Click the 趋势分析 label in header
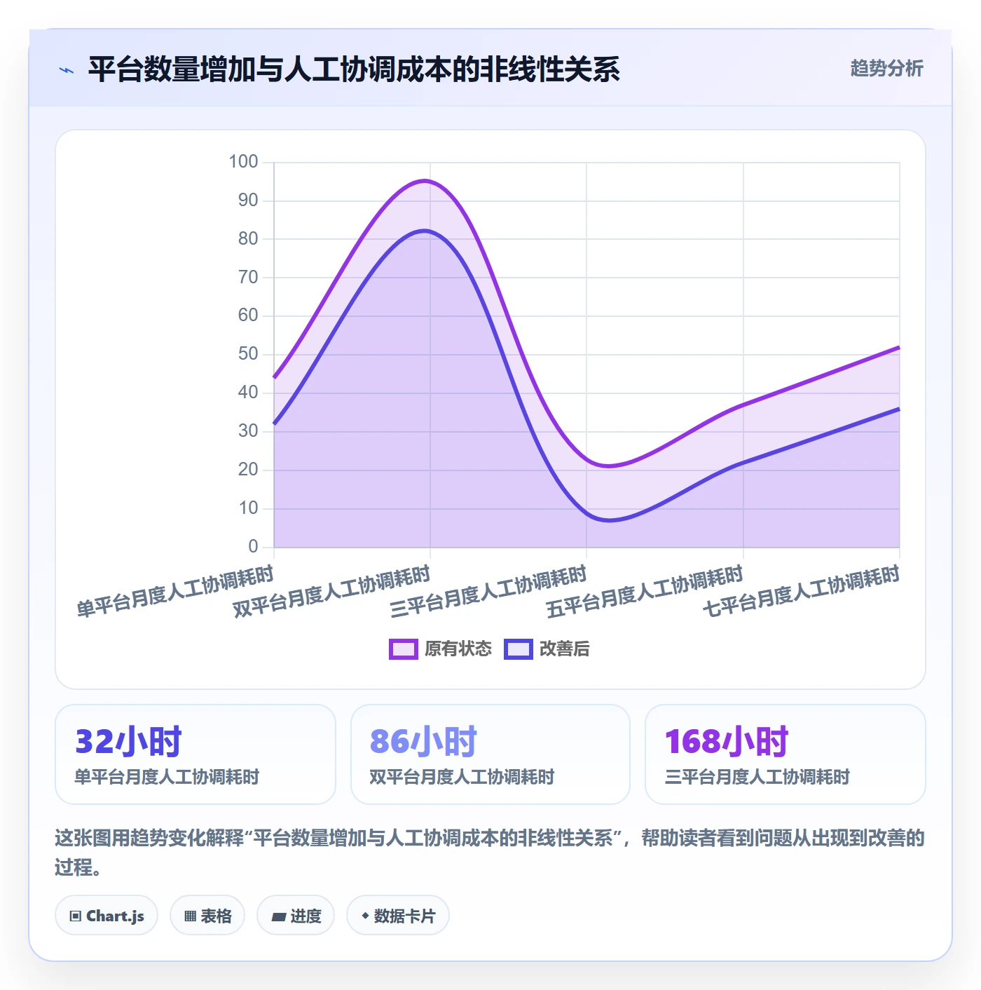The width and height of the screenshot is (981, 990). click(886, 68)
